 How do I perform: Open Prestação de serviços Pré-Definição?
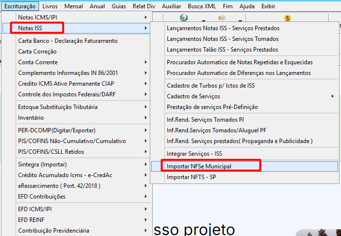[x=245, y=107]
